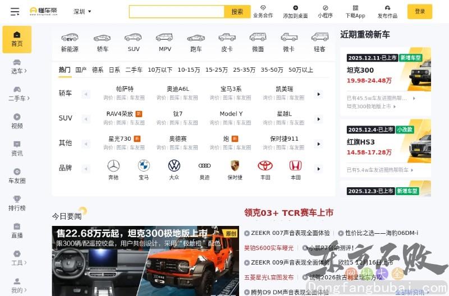Click 下载App download icon
The width and height of the screenshot is (449, 296).
(x=355, y=12)
